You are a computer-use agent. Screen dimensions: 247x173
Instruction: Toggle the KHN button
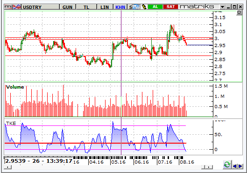(x=120, y=7)
